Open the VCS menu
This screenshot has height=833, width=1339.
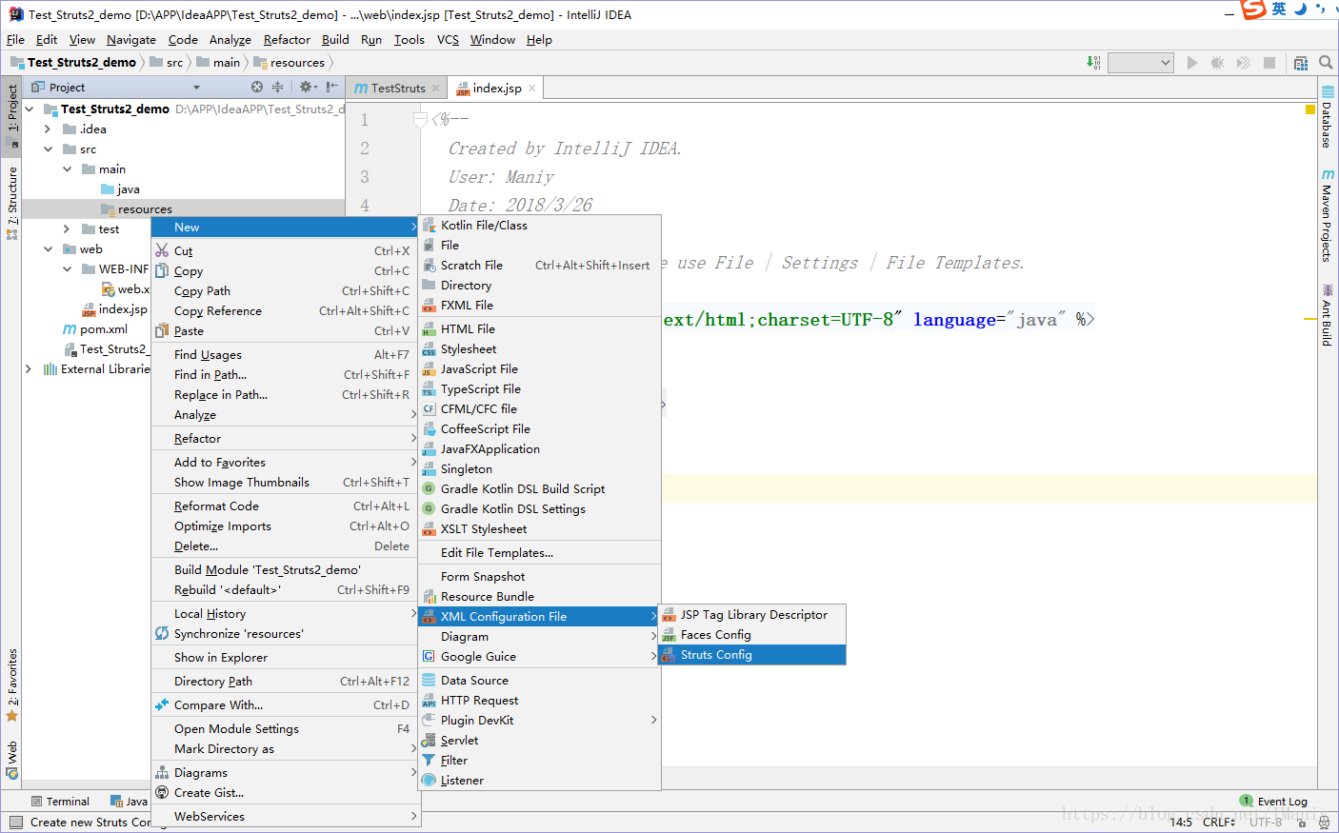coord(448,40)
